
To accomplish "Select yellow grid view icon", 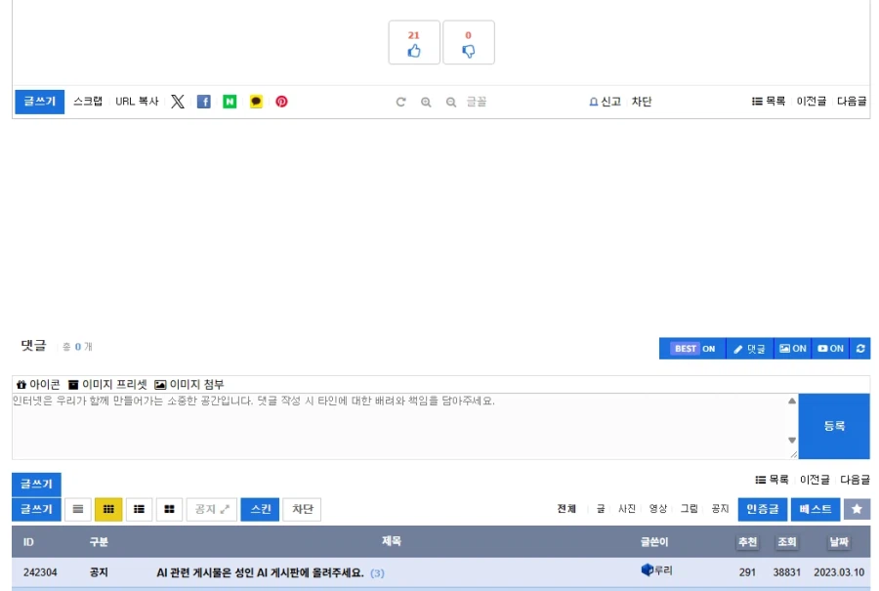I will 108,509.
